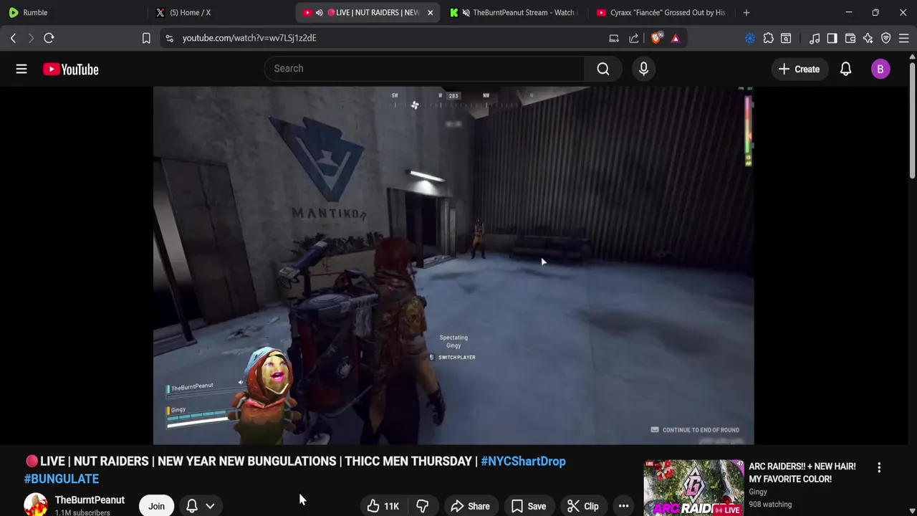This screenshot has width=917, height=516.
Task: Toggle the browser sidebar panel icon
Action: tap(832, 38)
